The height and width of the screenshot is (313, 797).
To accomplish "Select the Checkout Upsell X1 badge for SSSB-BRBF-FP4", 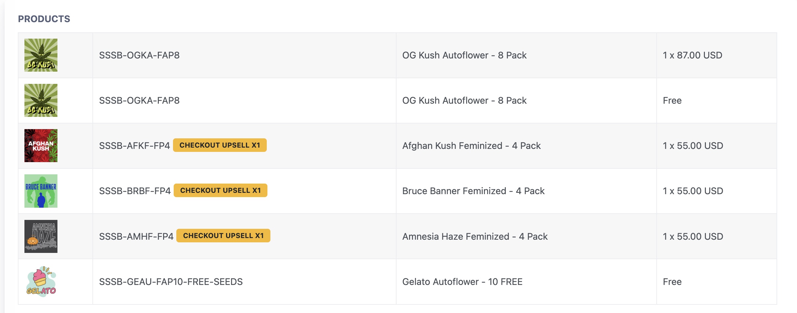I will 221,191.
